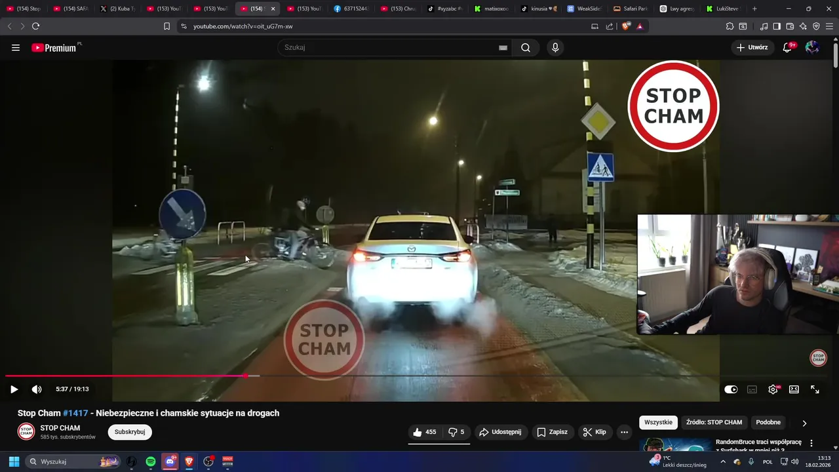The width and height of the screenshot is (839, 472).
Task: Open the taskbar weather widget
Action: [677, 462]
